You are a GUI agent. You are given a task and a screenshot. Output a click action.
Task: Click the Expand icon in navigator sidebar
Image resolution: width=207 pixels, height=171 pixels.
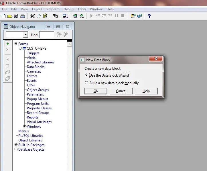click(x=7, y=59)
